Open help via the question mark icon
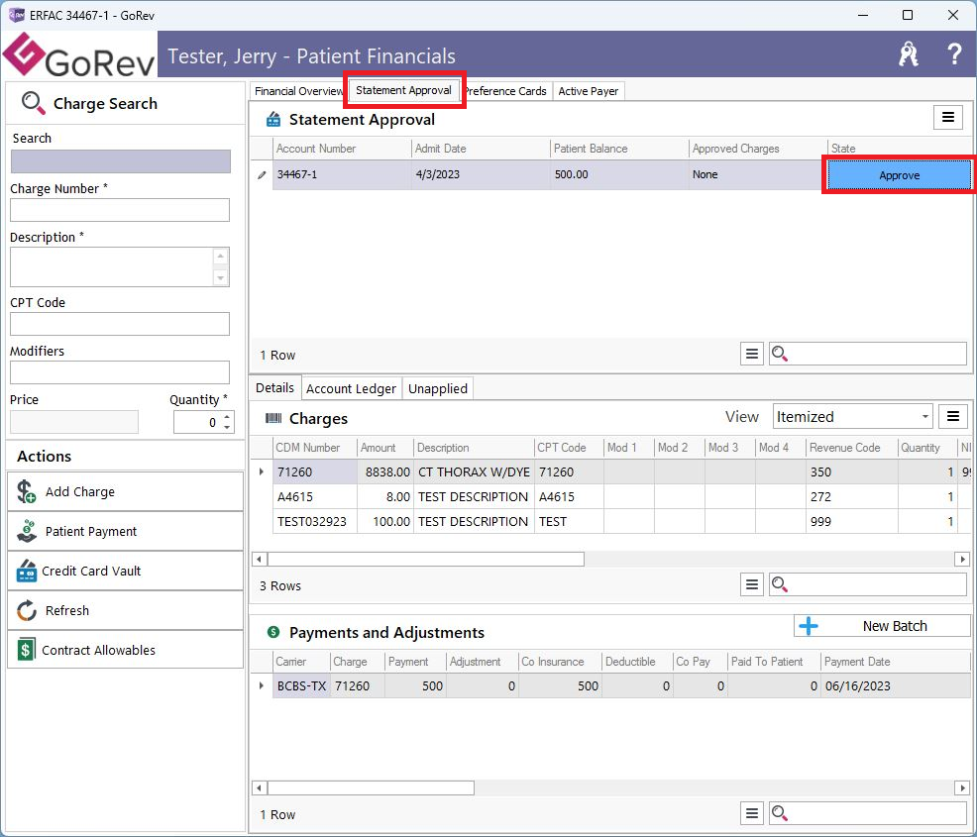This screenshot has height=837, width=977. coord(954,54)
